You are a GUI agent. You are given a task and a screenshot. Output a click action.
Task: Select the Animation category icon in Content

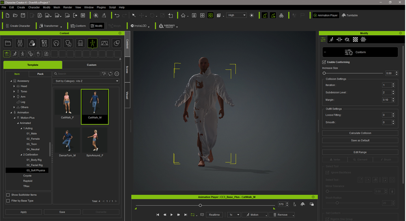[92, 43]
